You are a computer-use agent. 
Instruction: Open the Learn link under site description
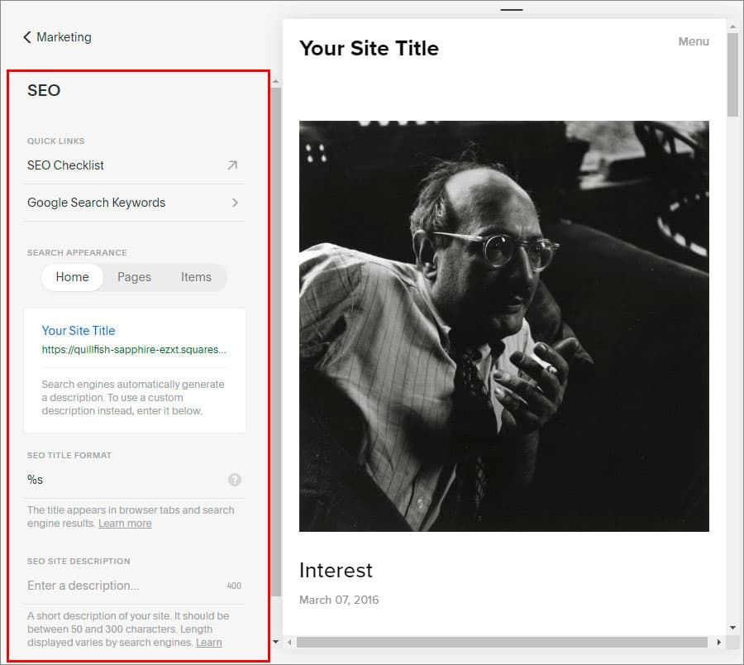click(209, 643)
